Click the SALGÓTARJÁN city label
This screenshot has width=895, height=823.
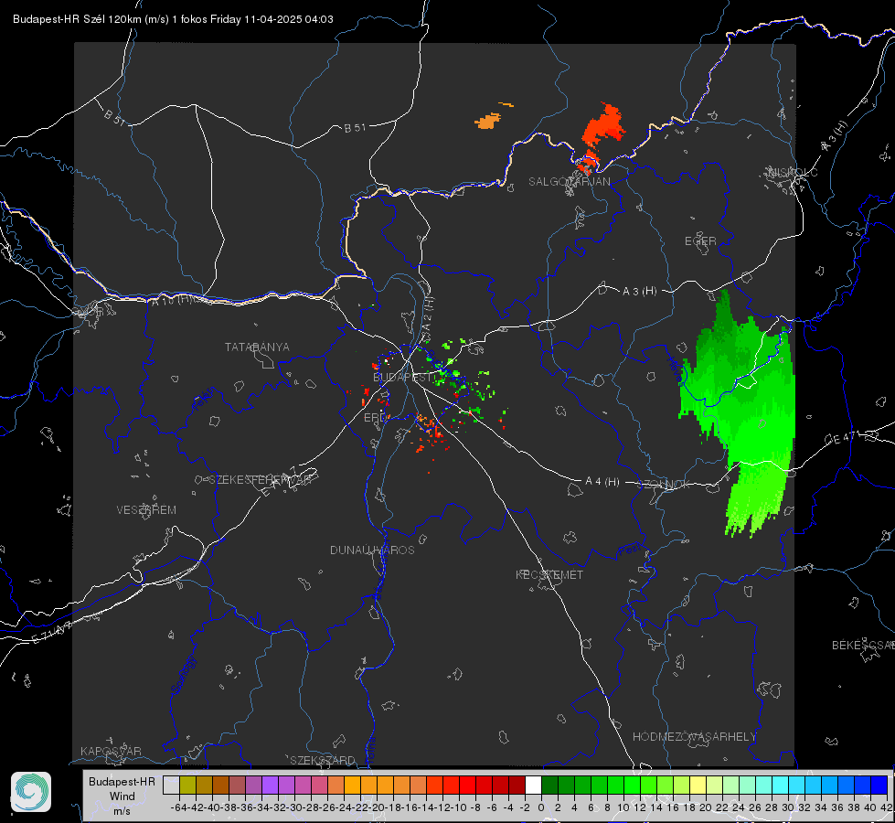[569, 182]
